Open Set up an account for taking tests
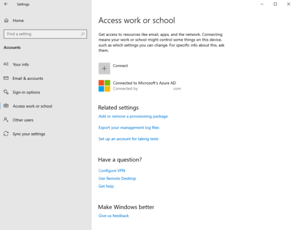Viewport: 294px width, 230px height. point(129,139)
